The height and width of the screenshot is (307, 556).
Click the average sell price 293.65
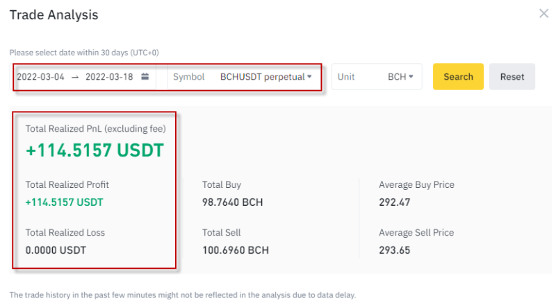tap(394, 250)
